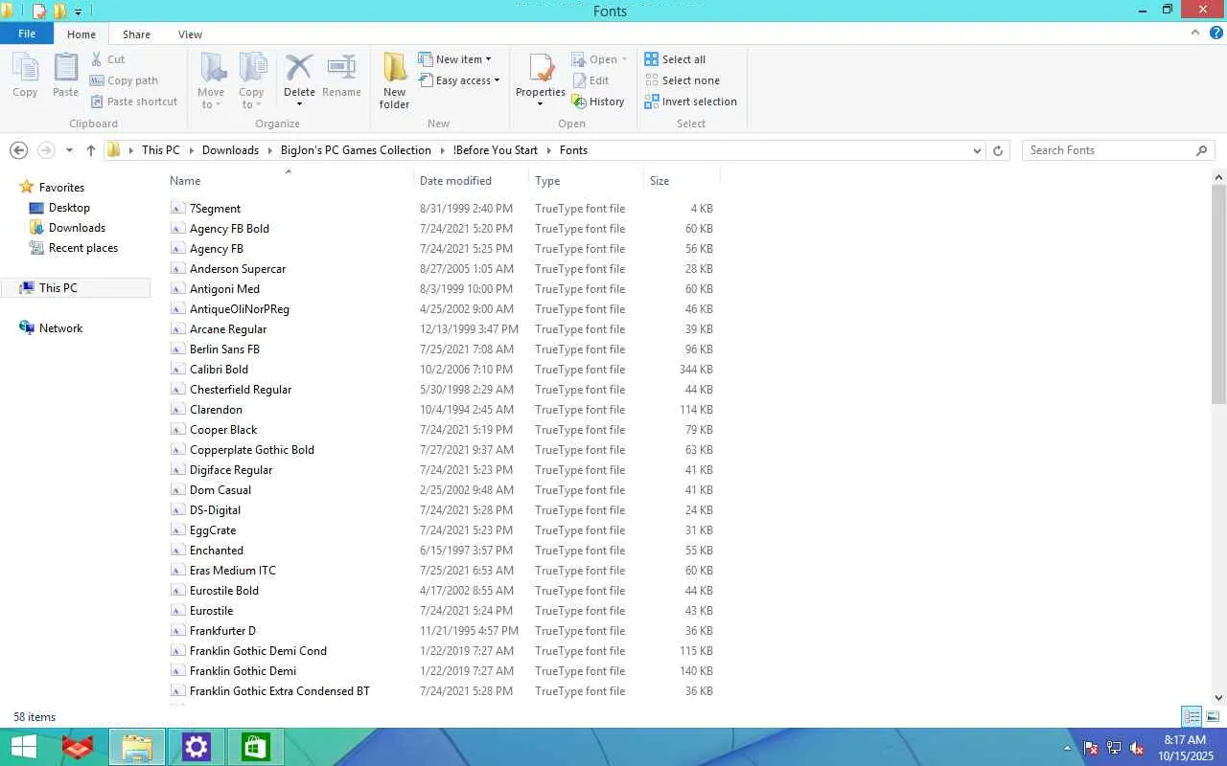Screen dimensions: 1227x766
Task: Select Desktop in the navigation pane
Action: [x=69, y=208]
